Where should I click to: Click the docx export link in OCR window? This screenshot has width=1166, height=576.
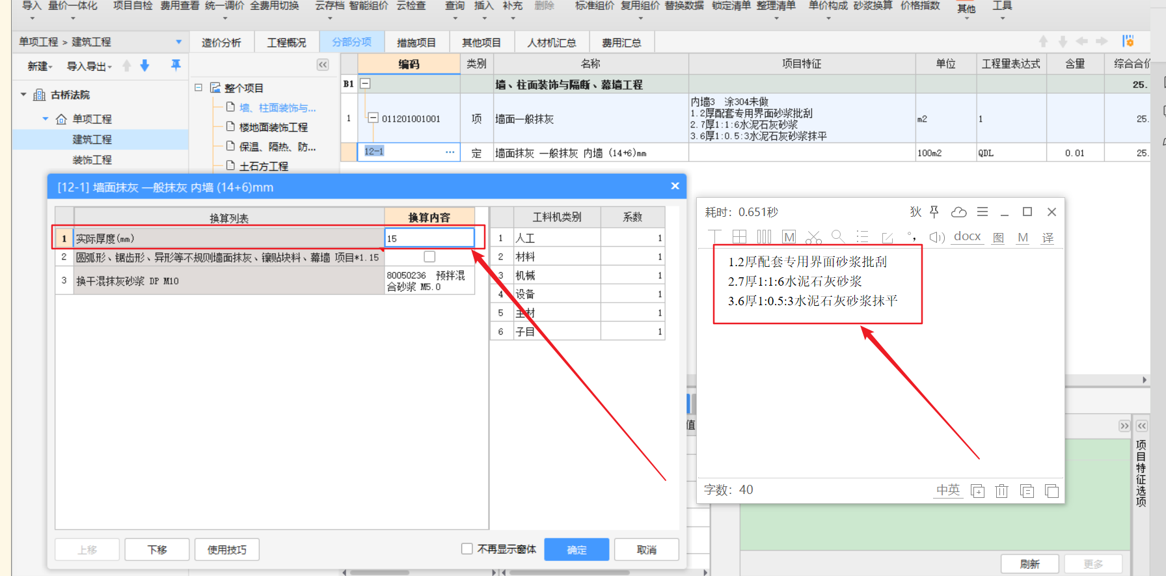(967, 236)
